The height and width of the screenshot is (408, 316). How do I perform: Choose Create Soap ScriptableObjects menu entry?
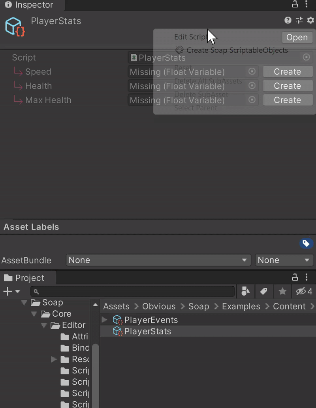[x=237, y=50]
